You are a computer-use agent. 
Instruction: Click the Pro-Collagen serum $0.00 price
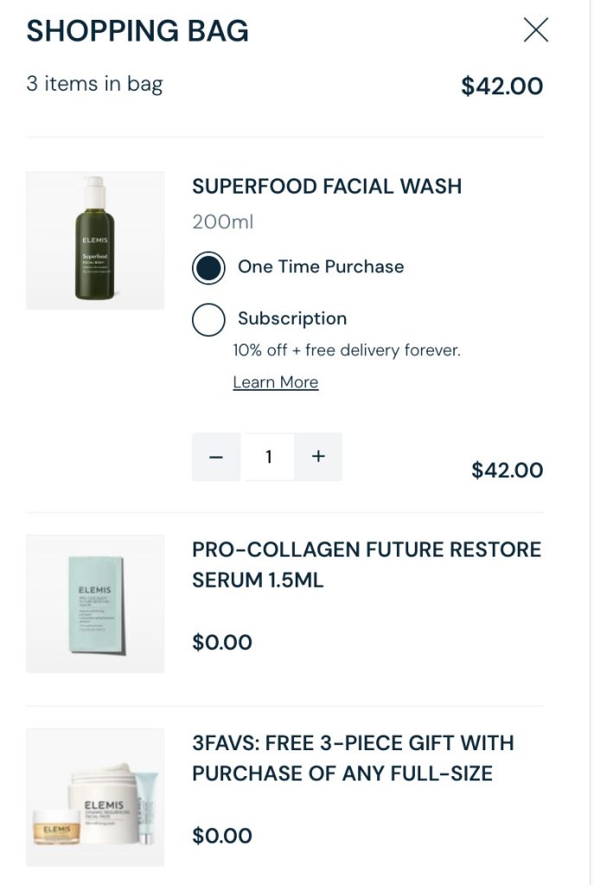coord(222,642)
